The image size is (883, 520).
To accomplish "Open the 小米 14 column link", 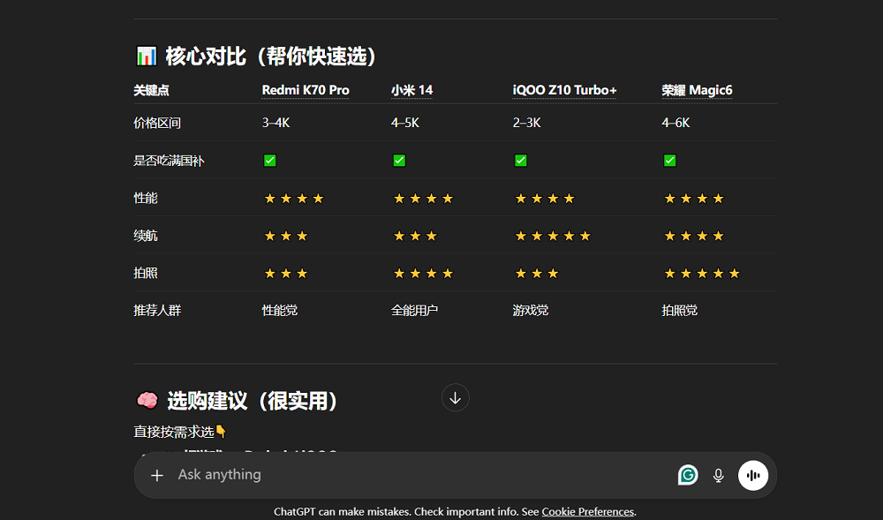I will pos(412,90).
